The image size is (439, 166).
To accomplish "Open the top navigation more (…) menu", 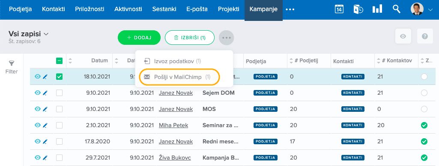I will [290, 9].
